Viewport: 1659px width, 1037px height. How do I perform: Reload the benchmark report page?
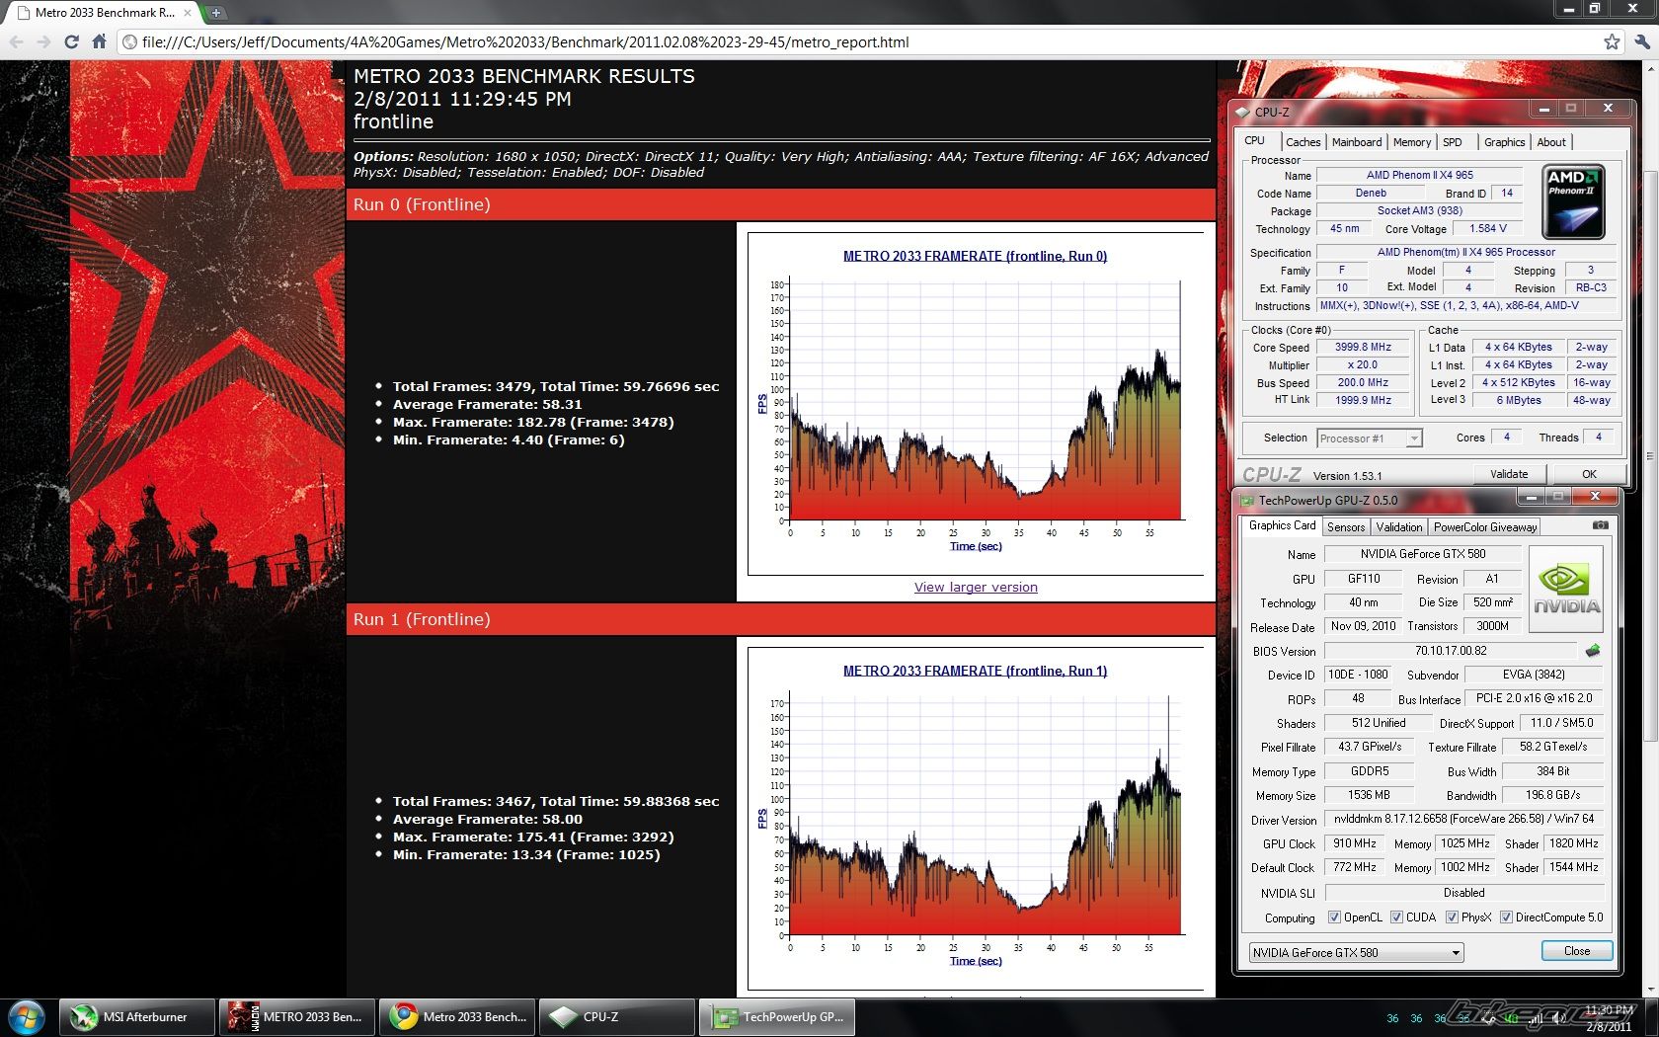coord(71,41)
